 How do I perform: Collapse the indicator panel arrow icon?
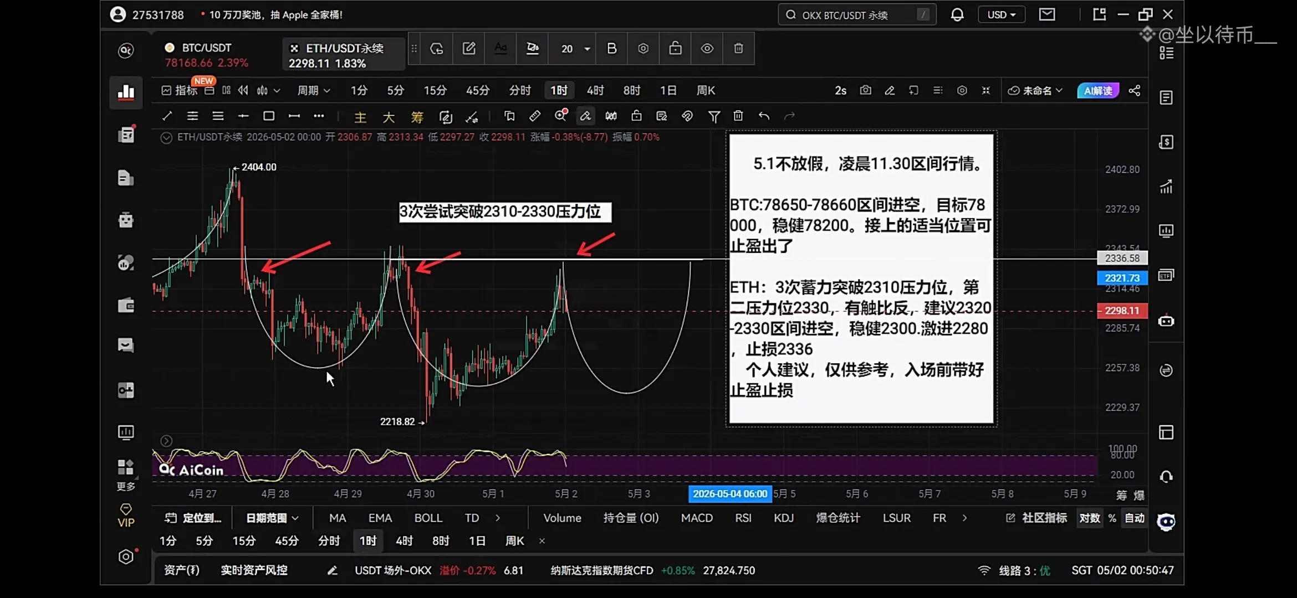(x=166, y=441)
